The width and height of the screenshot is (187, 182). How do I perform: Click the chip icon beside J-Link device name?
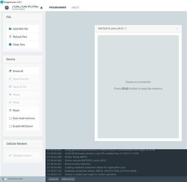pyautogui.click(x=7, y=8)
